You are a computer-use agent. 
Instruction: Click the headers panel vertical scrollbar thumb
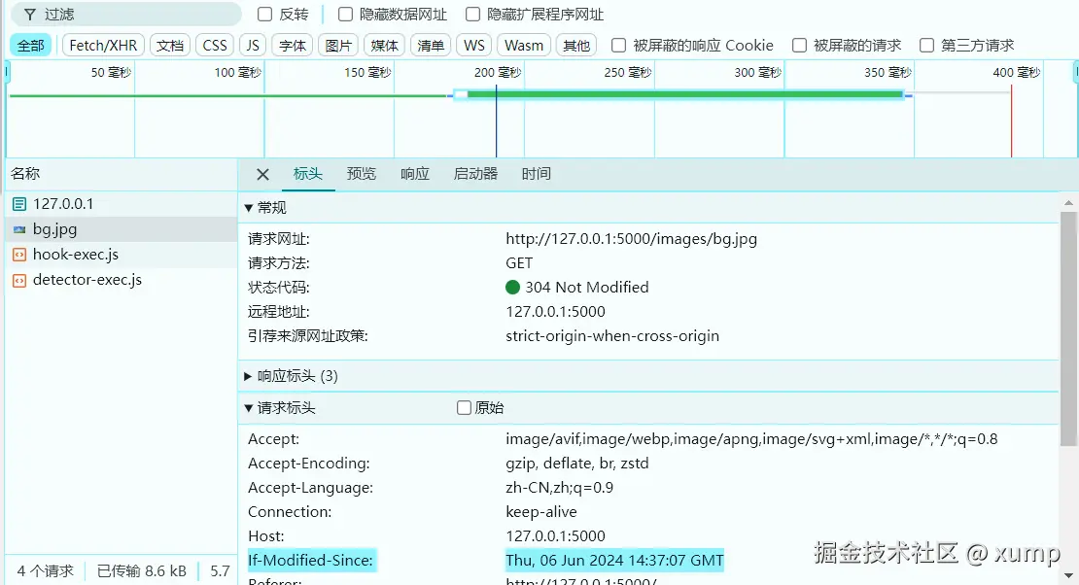coord(1068,329)
